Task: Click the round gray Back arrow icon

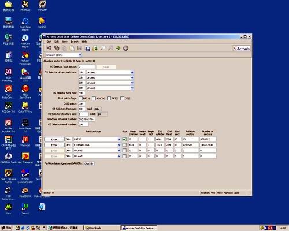Action: 125,48
